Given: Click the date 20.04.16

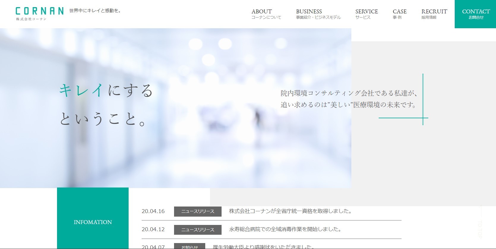Looking at the screenshot, I should pyautogui.click(x=153, y=211).
